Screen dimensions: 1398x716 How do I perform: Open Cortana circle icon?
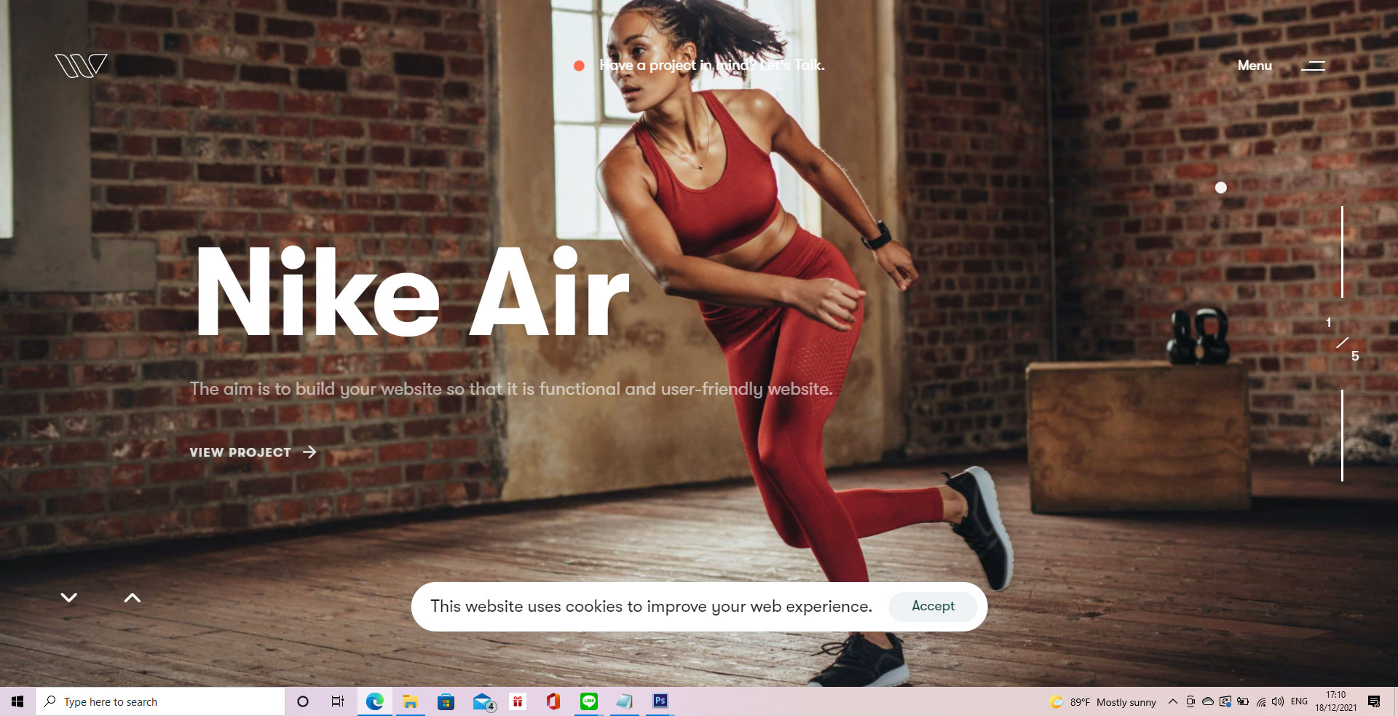point(303,701)
